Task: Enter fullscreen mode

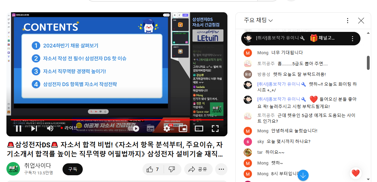Action: pyautogui.click(x=215, y=129)
